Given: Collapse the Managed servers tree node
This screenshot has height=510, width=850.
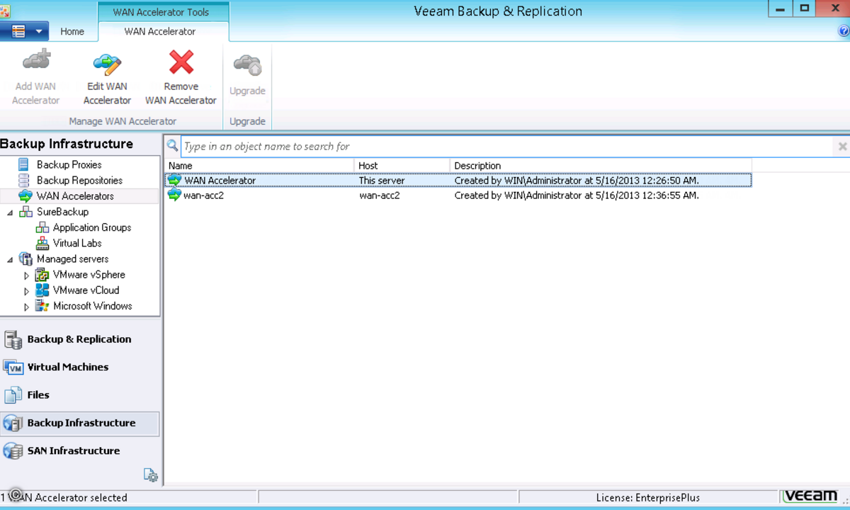Looking at the screenshot, I should (10, 259).
